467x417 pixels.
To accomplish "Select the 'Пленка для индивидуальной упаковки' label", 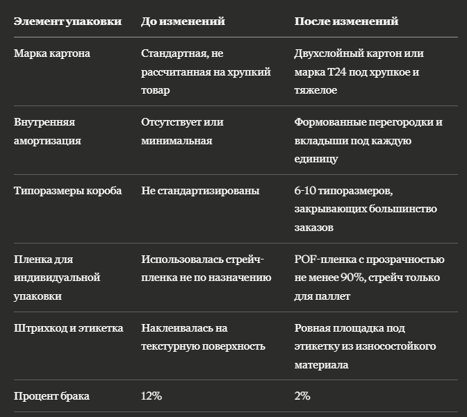I will point(57,278).
